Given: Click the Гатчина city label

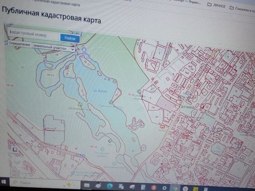Looking at the screenshot, I should coord(187,107).
